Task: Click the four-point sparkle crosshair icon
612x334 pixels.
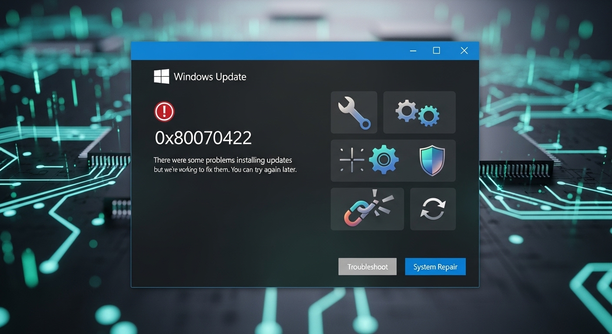Action: tap(352, 160)
